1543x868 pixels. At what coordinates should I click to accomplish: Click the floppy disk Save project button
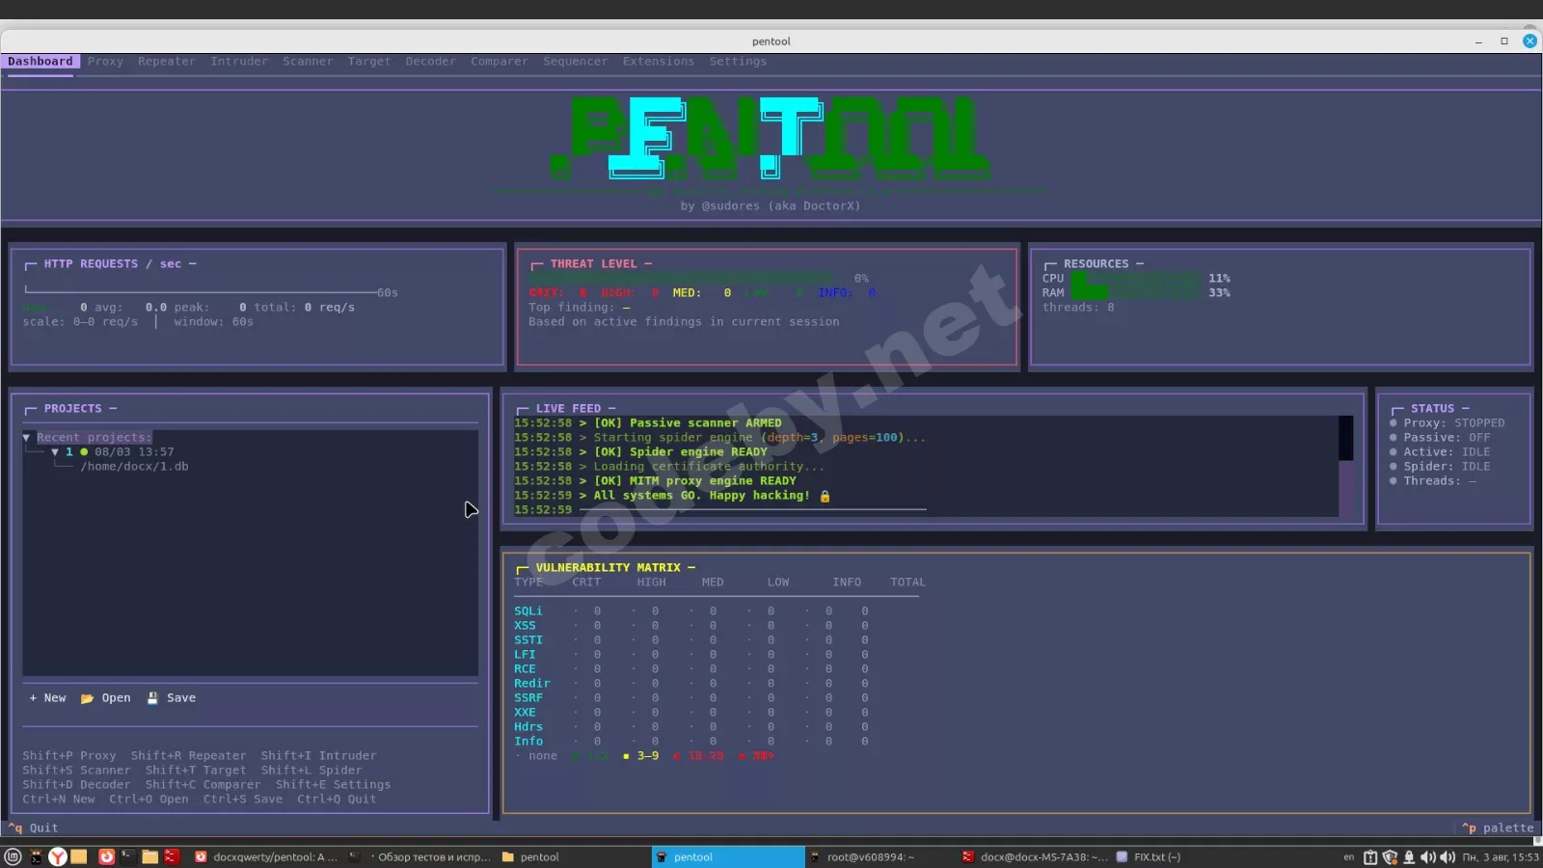[171, 698]
